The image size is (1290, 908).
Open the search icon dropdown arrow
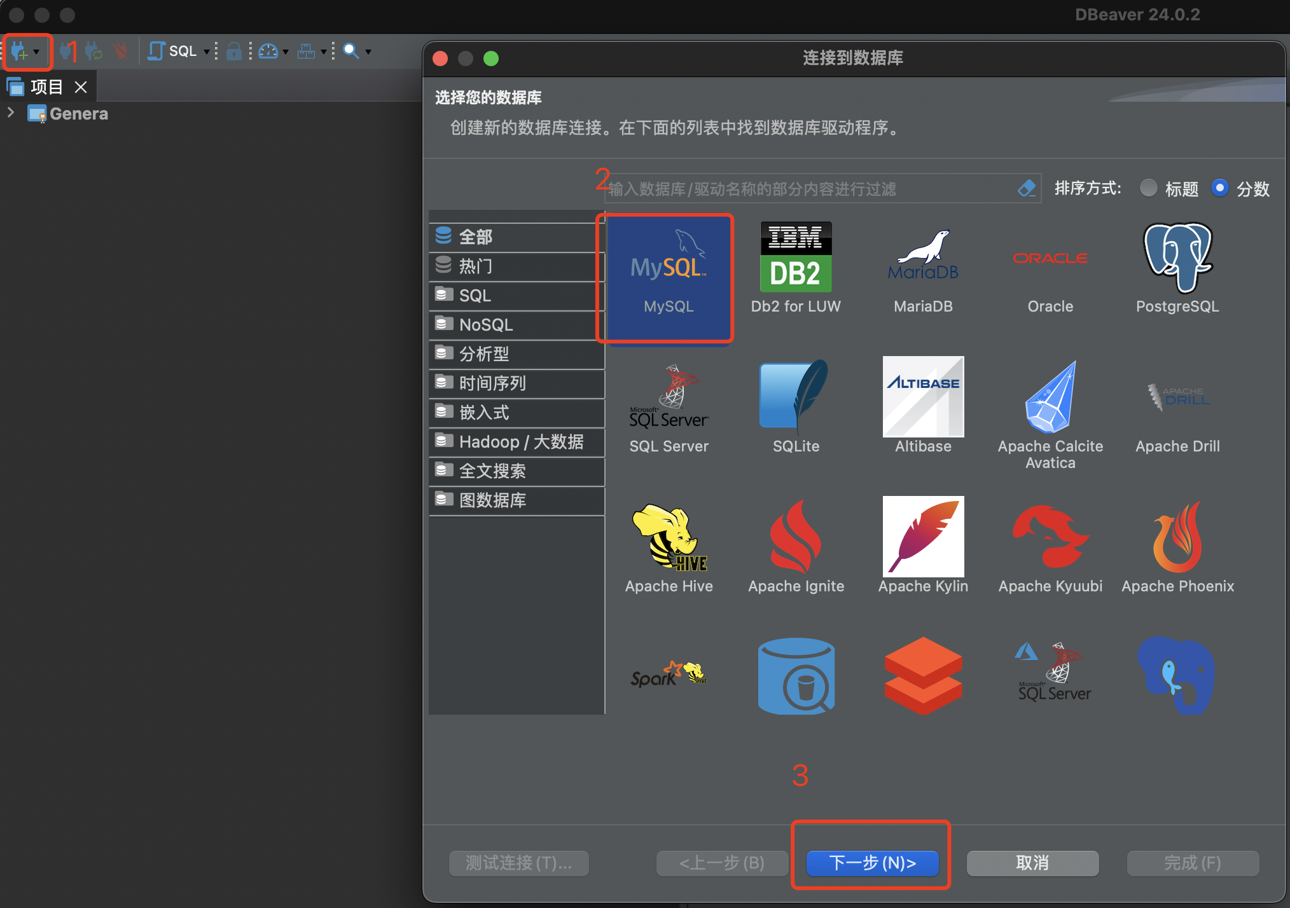pos(368,52)
